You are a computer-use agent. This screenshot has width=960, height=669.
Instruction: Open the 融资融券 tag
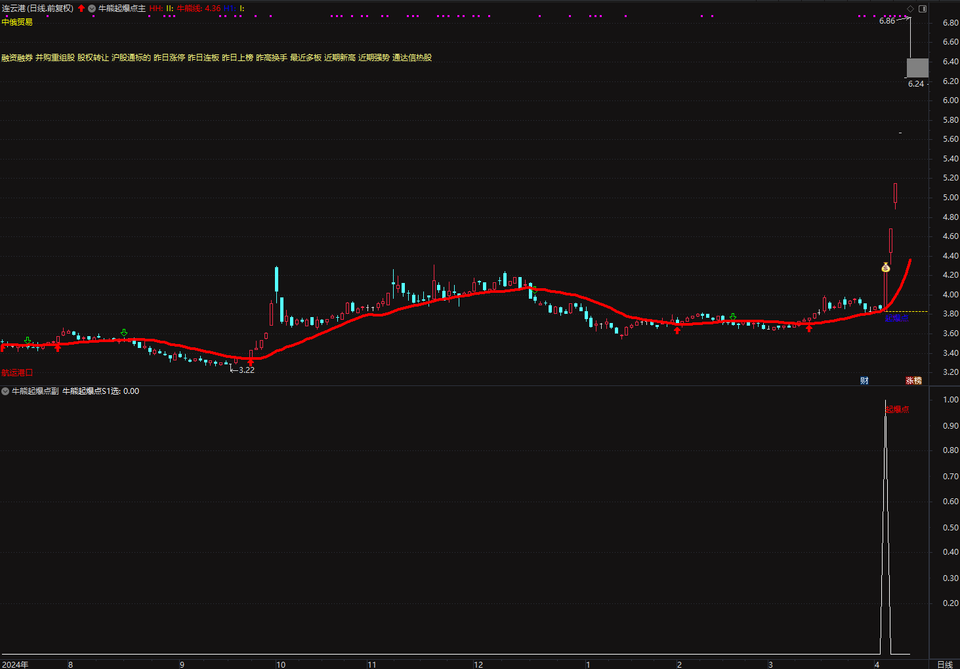[17, 58]
